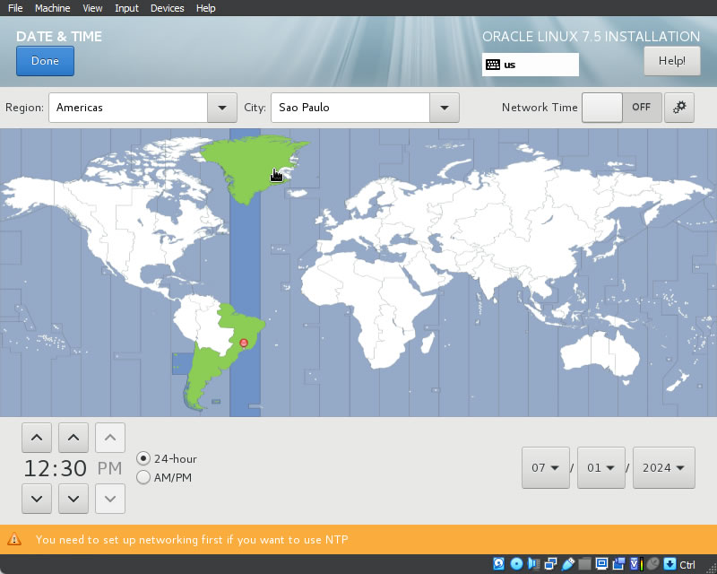Click VirtualBox shared folders icon
The image size is (717, 574).
click(585, 563)
